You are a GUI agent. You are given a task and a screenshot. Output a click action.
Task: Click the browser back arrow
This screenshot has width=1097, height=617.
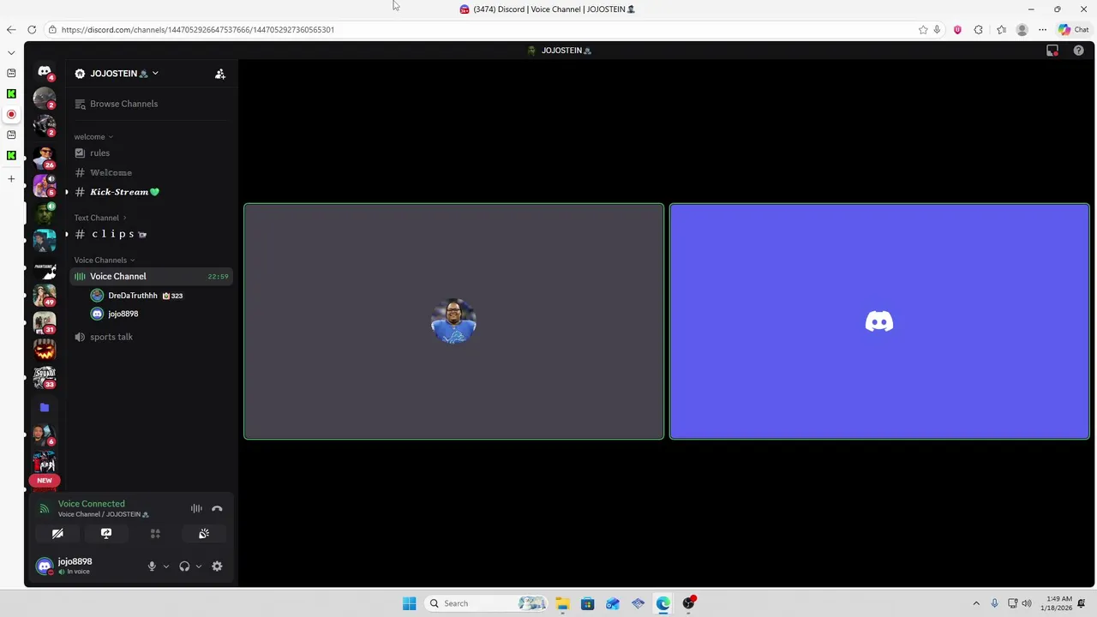[x=11, y=30]
